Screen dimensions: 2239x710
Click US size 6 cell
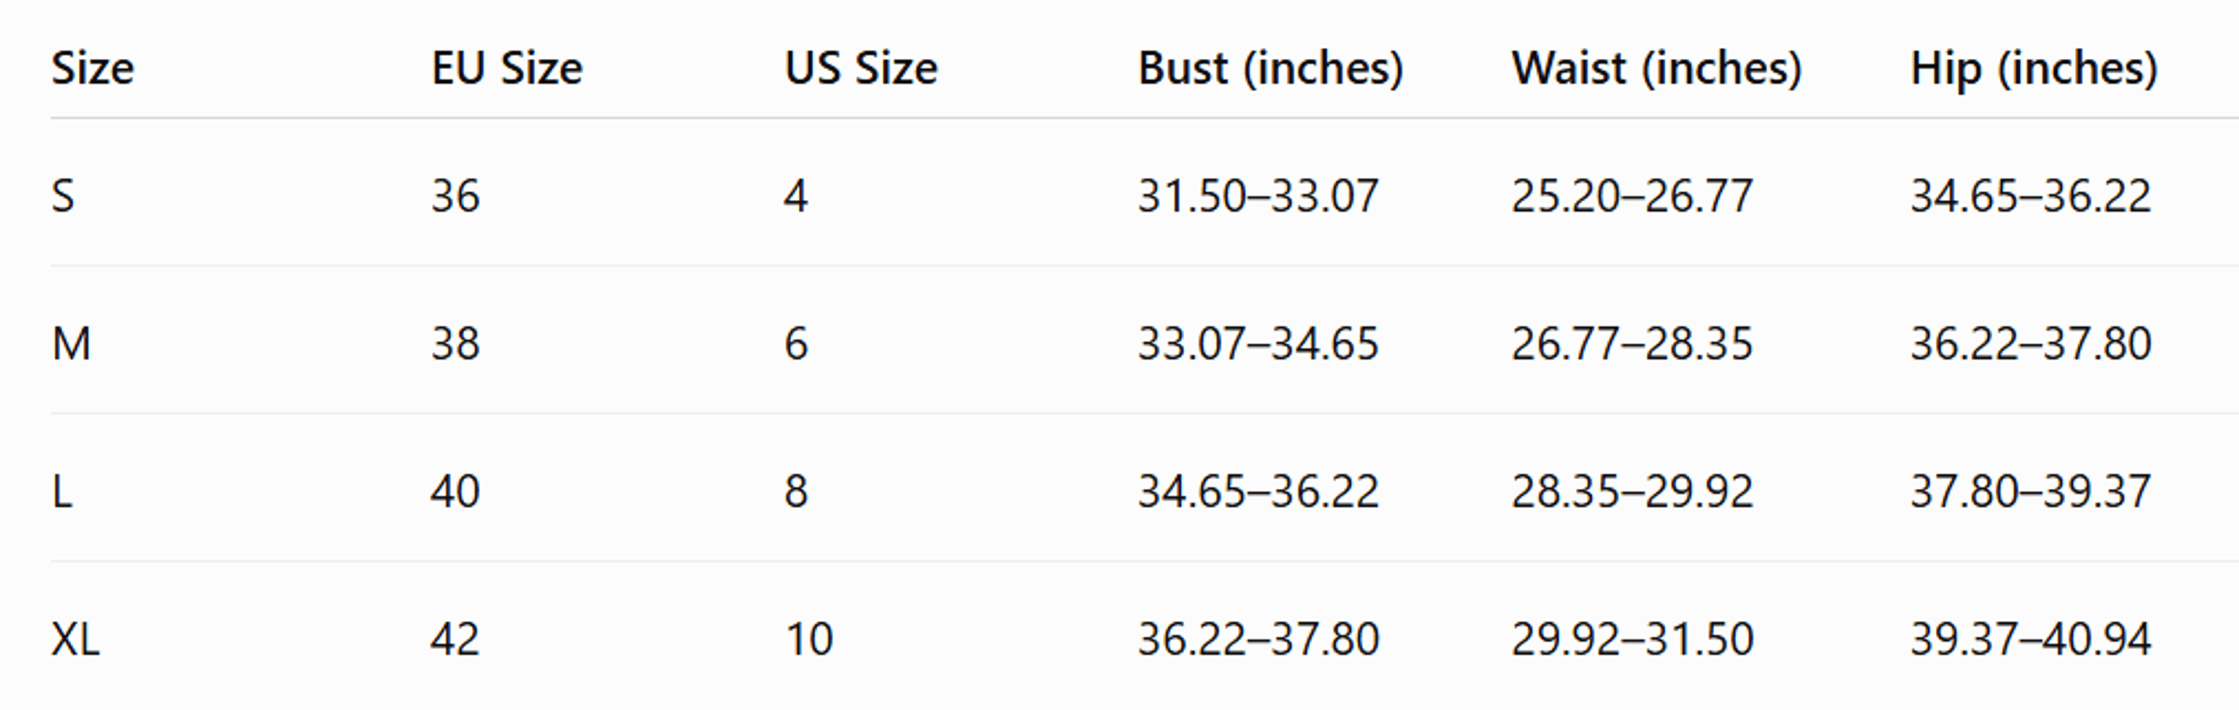click(796, 343)
